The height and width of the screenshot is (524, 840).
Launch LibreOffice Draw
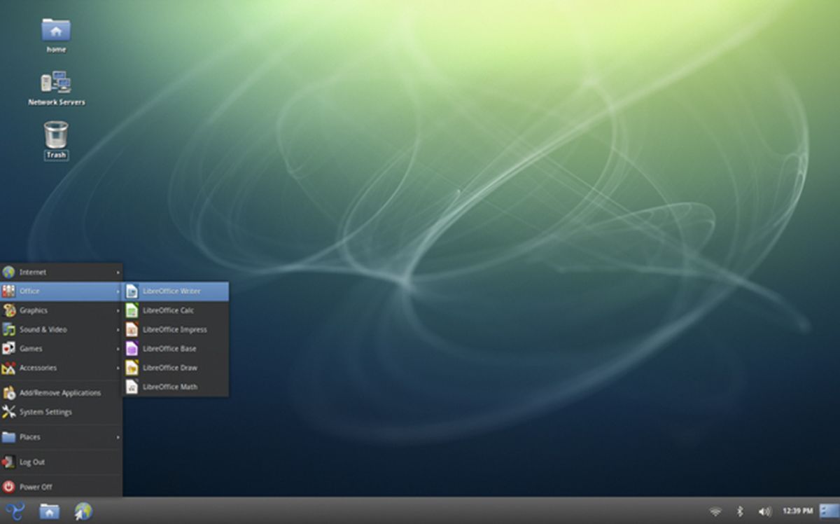click(170, 368)
